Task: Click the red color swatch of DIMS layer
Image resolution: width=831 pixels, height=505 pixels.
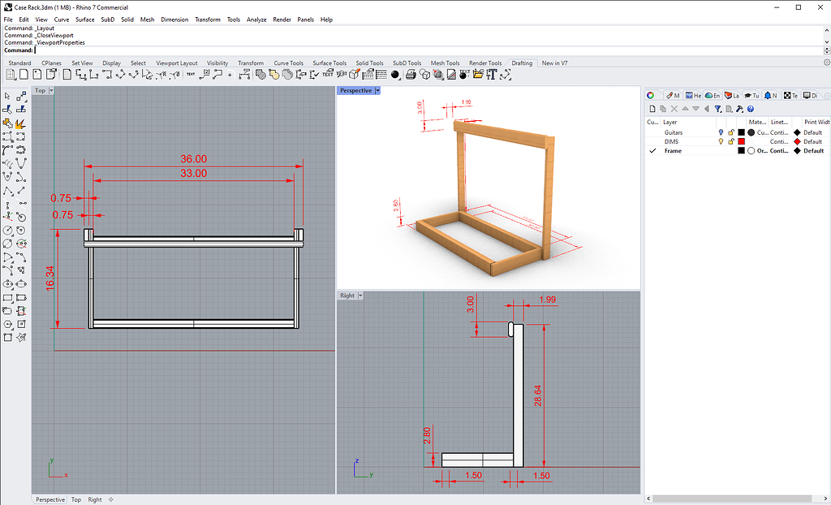Action: [x=741, y=141]
